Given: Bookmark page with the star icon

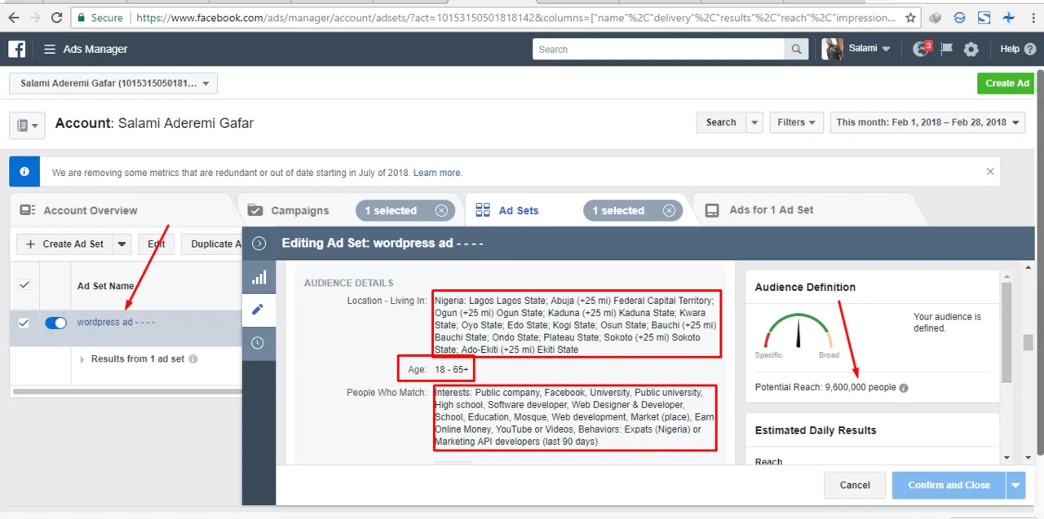Looking at the screenshot, I should click(910, 17).
